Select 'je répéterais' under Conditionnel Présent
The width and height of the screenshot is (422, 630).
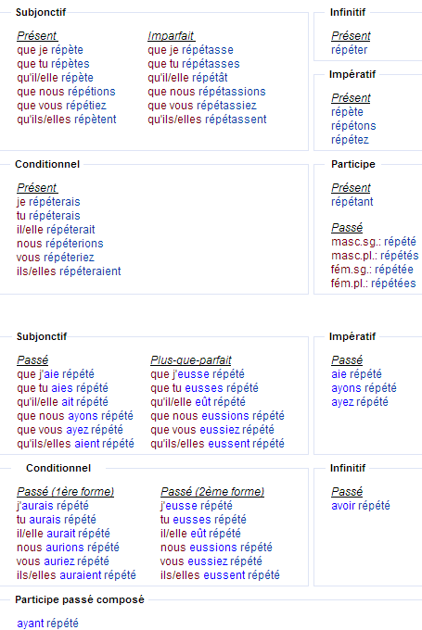[x=48, y=202]
